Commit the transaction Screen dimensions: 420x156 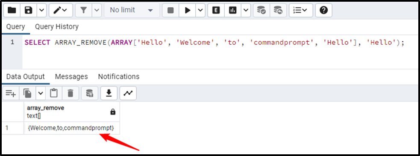point(261,10)
